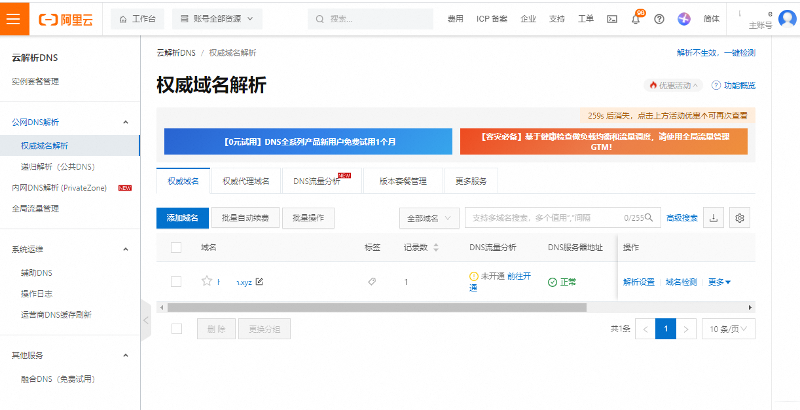
Task: Switch to the 权威域名 tab
Action: [x=183, y=181]
